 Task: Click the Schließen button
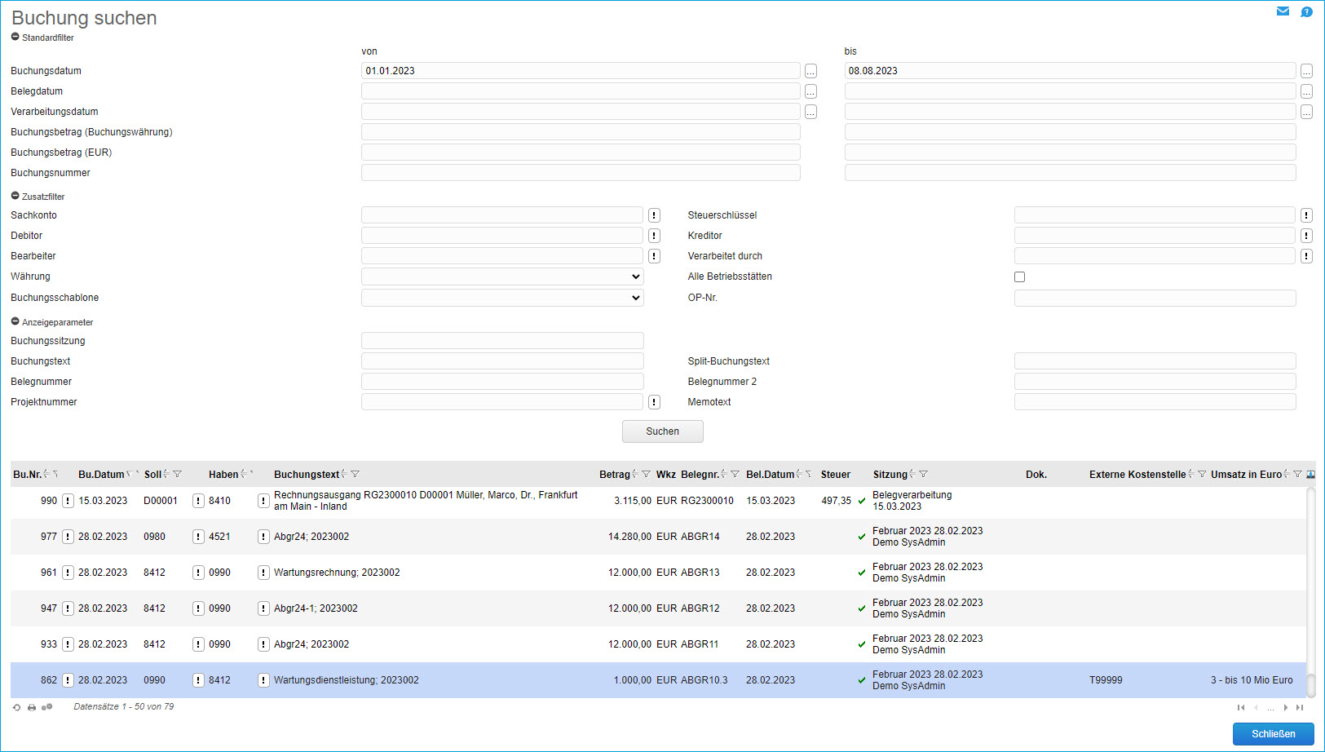[x=1273, y=734]
